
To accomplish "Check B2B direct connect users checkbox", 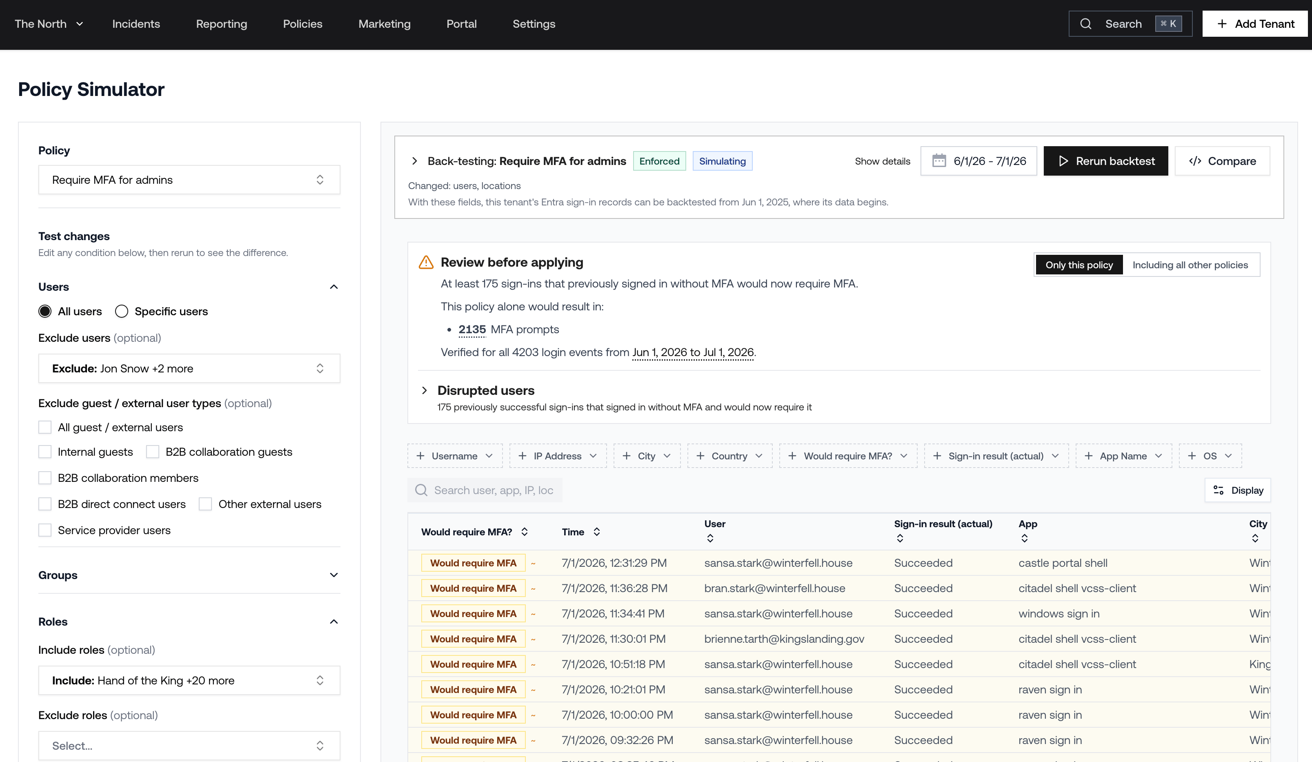I will click(45, 504).
